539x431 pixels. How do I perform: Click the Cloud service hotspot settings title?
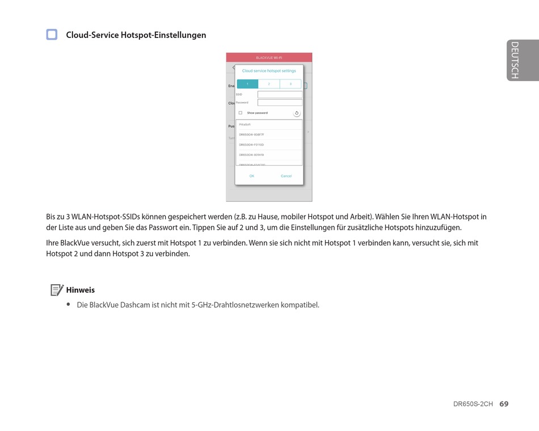point(269,71)
